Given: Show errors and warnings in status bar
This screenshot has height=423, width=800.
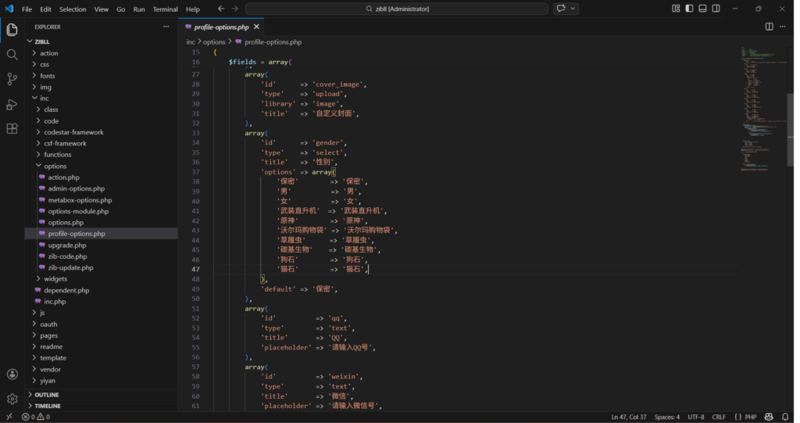Looking at the screenshot, I should point(36,417).
